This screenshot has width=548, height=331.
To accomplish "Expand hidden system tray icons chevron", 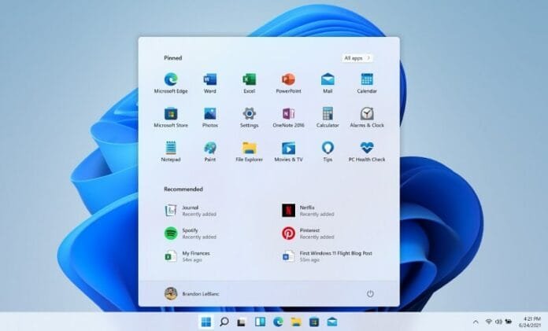I will click(476, 322).
